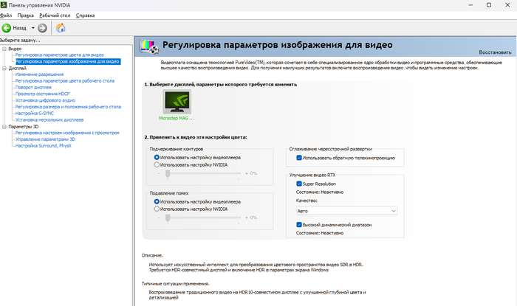Viewport: 517px width, 306px height.
Task: Open the Файл menu
Action: click(7, 15)
